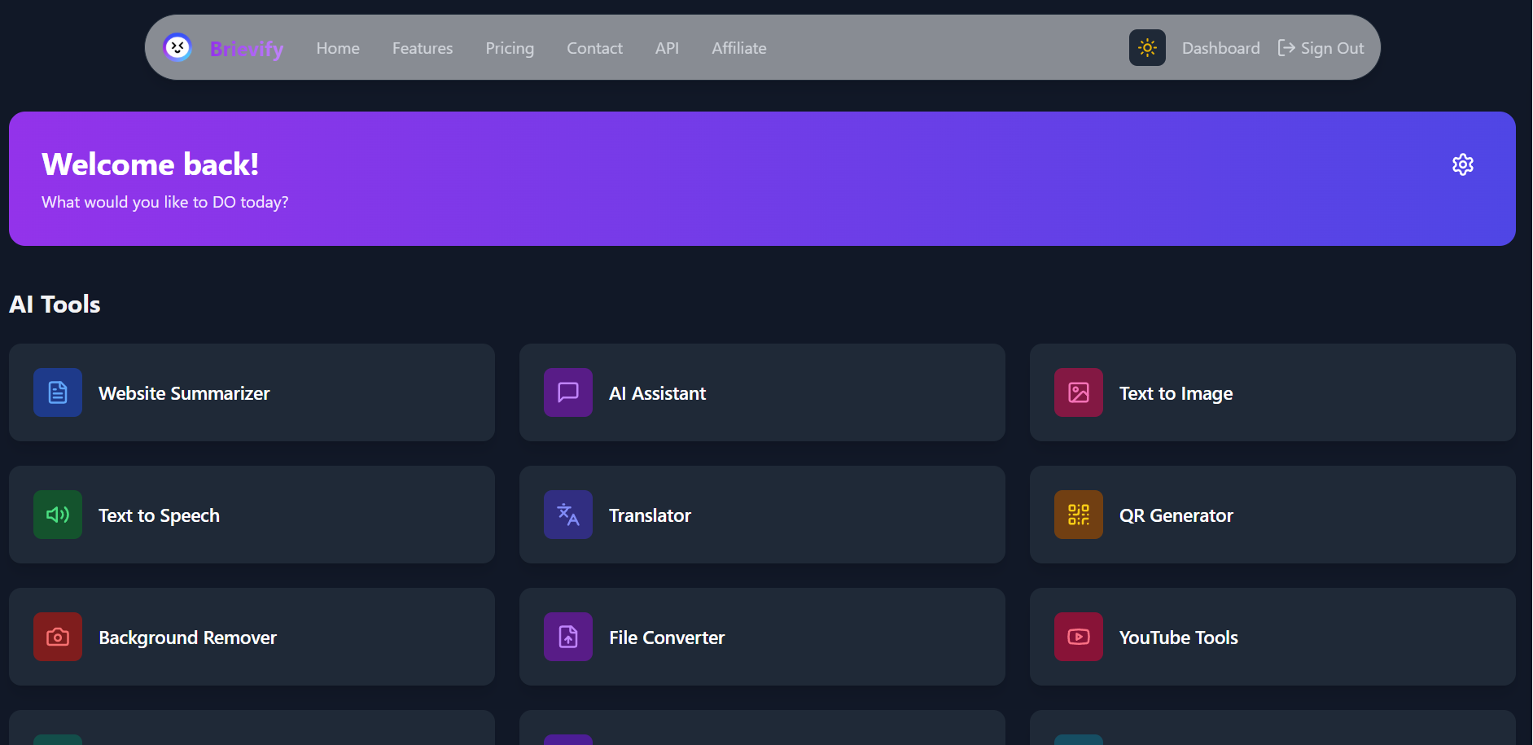Open the Affiliate nav item
This screenshot has height=745, width=1533.
[739, 48]
